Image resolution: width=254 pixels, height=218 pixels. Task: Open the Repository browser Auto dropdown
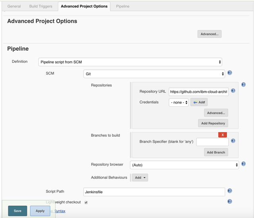tap(184, 165)
